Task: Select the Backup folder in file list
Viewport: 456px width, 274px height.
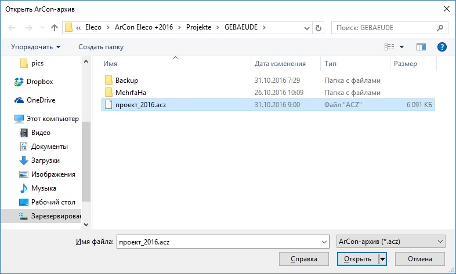Action: tap(126, 80)
